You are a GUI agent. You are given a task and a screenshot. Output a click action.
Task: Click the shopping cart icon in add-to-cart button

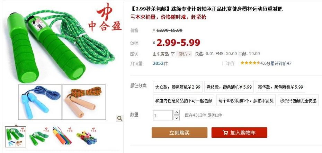pos(225,133)
